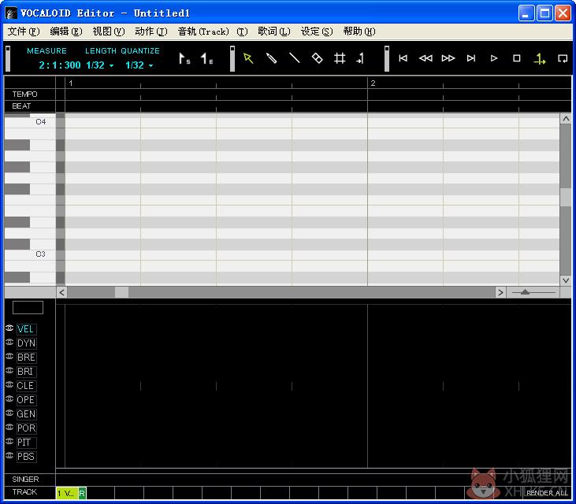Viewport: 576px width, 504px height.
Task: Click the piano roll scroll up arrow
Action: pos(566,119)
